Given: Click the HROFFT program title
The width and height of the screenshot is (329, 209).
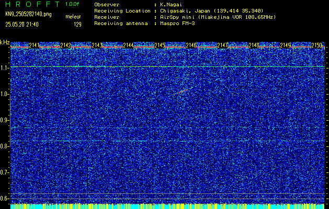Looking at the screenshot, I should click(x=32, y=4).
